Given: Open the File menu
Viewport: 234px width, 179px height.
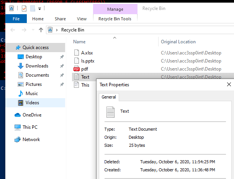Looking at the screenshot, I should 16,18.
